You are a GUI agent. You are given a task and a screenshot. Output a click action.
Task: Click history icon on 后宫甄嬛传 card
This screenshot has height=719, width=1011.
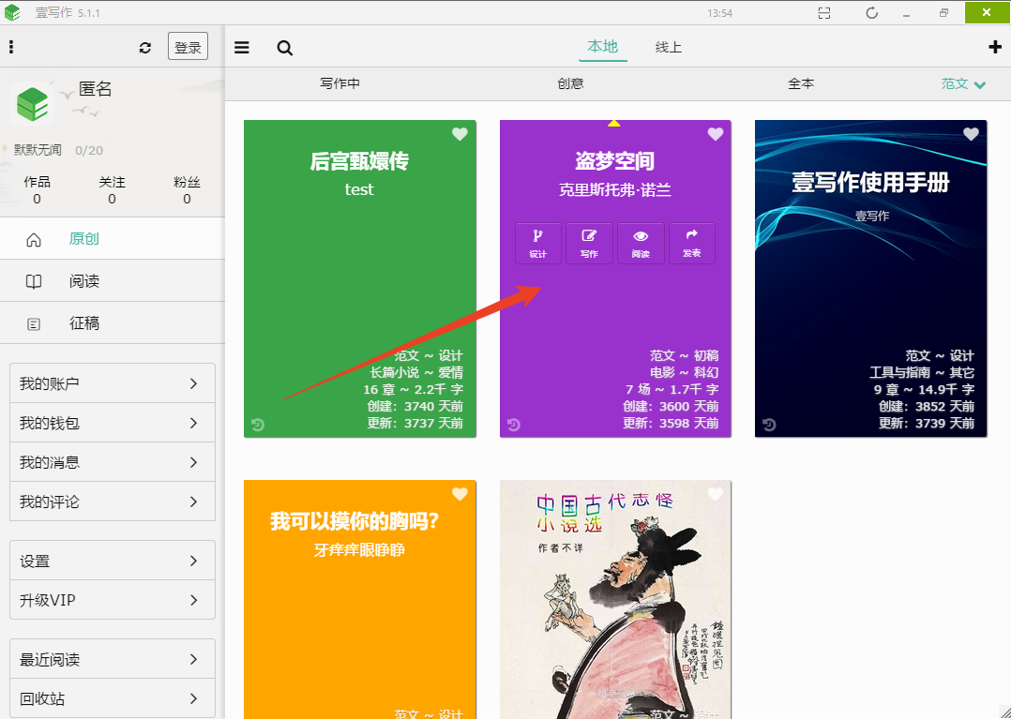pos(258,425)
